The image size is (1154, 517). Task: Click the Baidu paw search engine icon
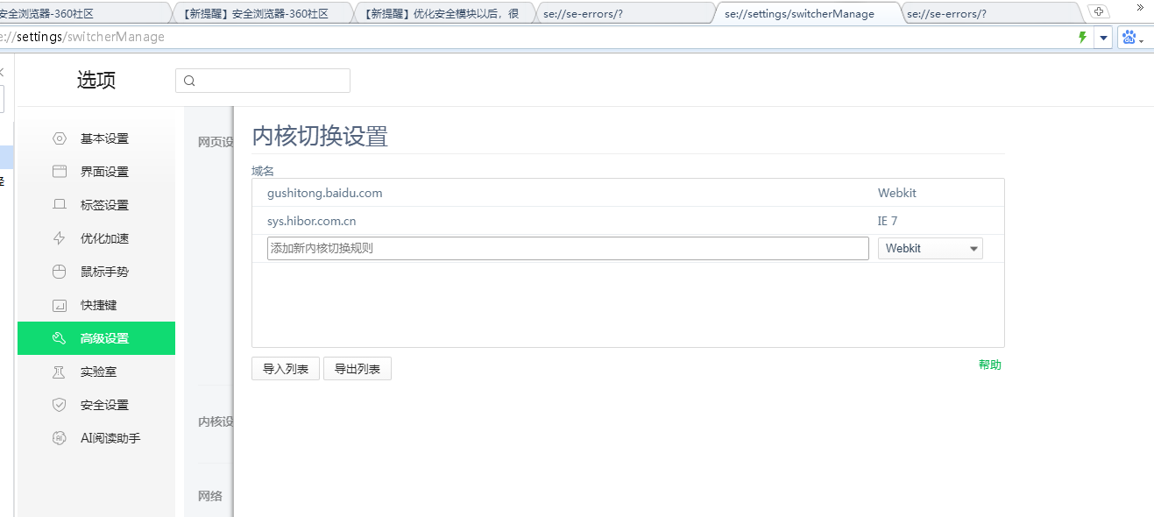pyautogui.click(x=1129, y=38)
